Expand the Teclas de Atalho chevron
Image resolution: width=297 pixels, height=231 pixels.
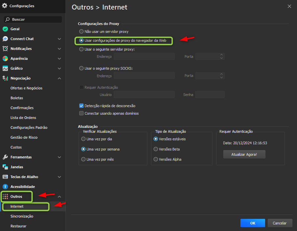click(x=59, y=177)
